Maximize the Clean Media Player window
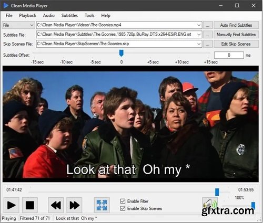The image size is (263, 223). pos(237,6)
